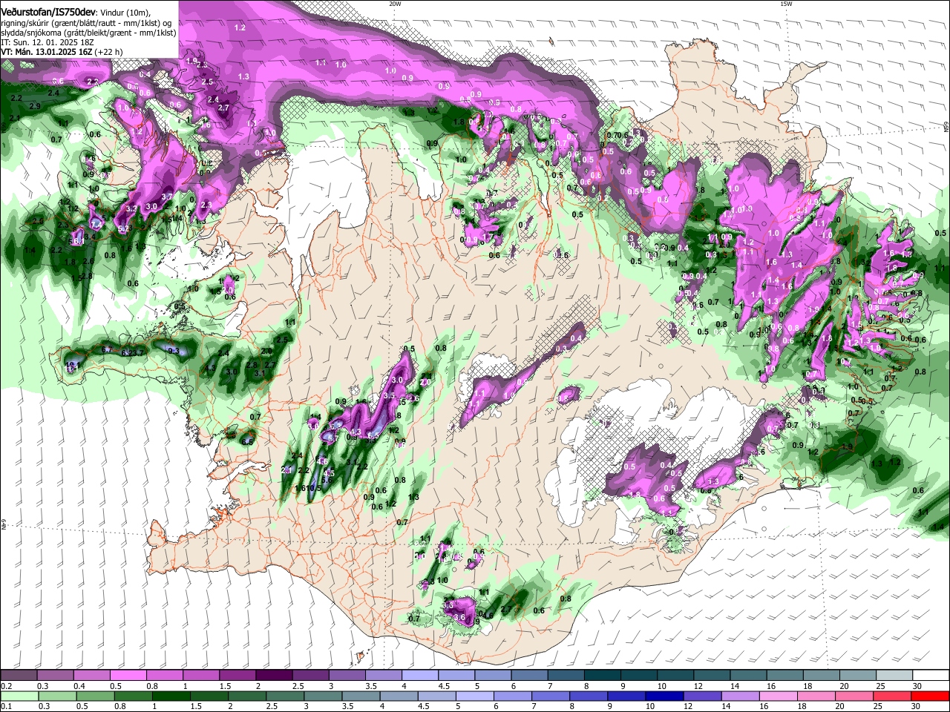Click the 'VT: Mán. 13.01.2025 16Z' line
Viewport: 950px width, 712px height.
click(46, 52)
